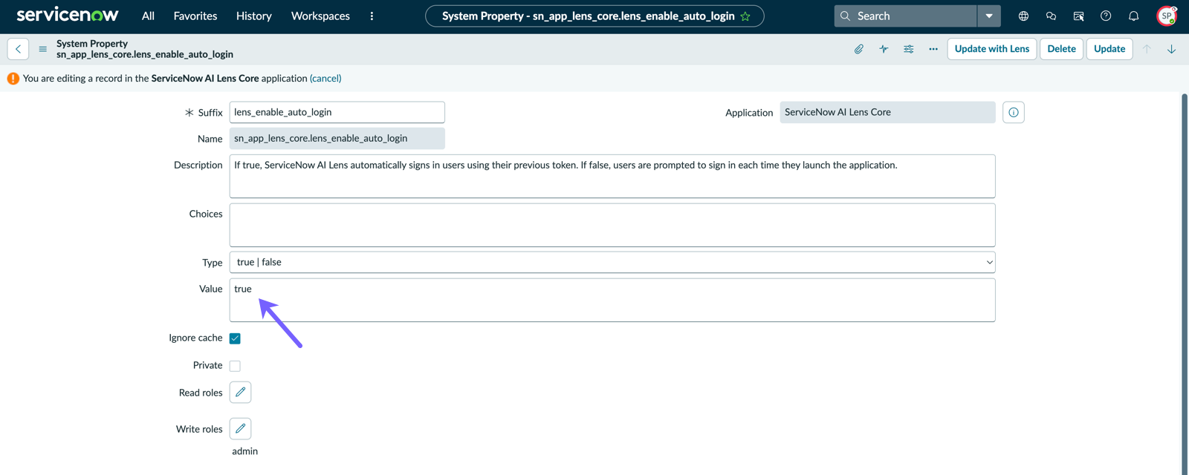
Task: Click the page vertical scrollbar
Action: pyautogui.click(x=1185, y=284)
